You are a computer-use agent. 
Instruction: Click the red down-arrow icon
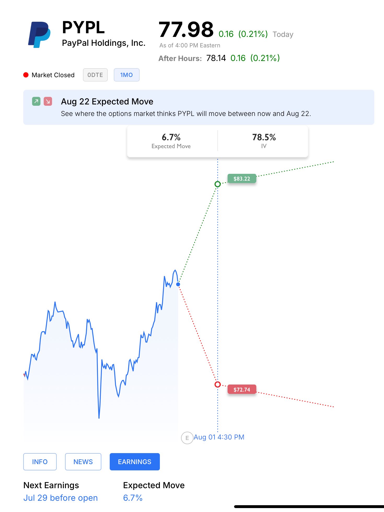(48, 101)
